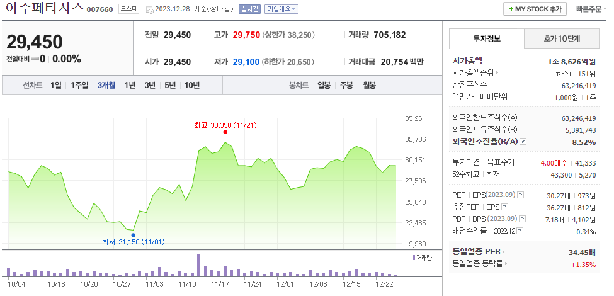Click the 거래대금 value 20,754
This screenshot has height=296, width=614.
pos(394,62)
